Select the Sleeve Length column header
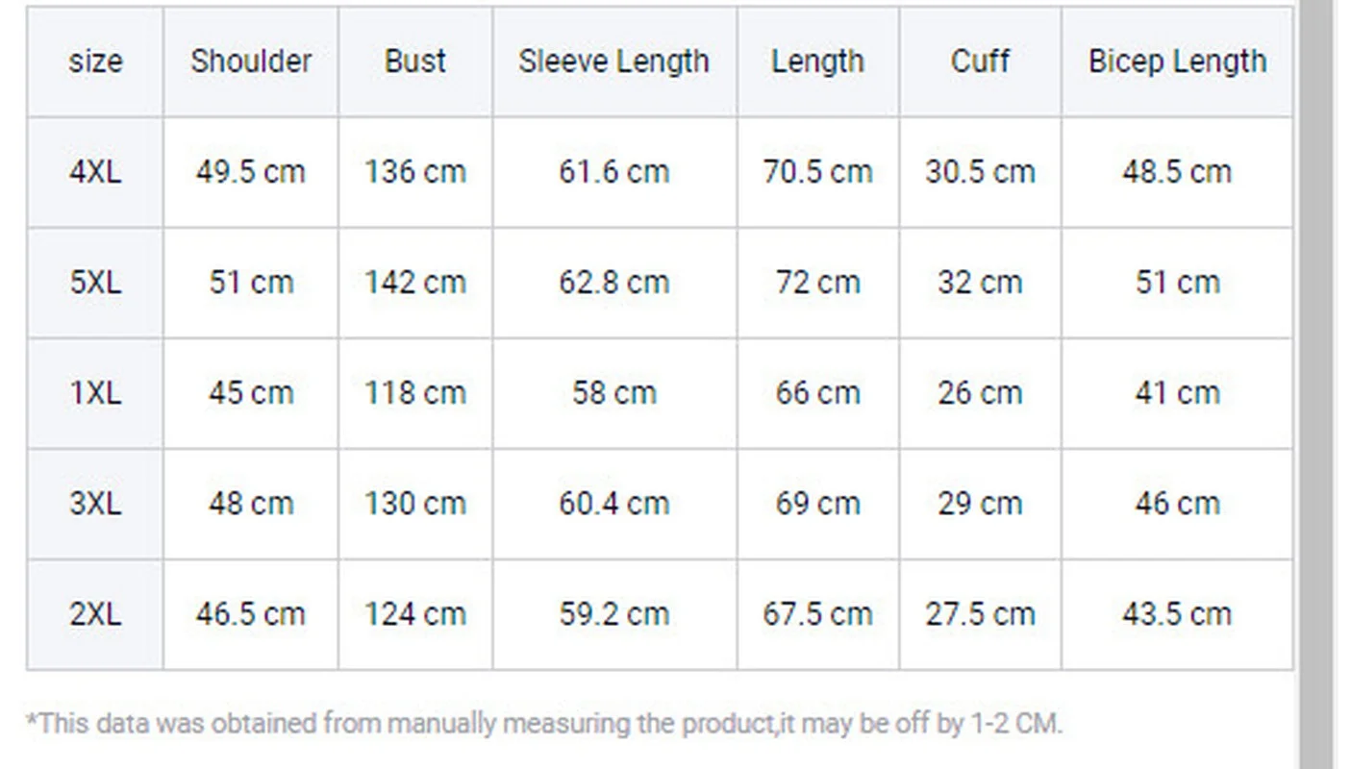The image size is (1351, 769). [614, 62]
